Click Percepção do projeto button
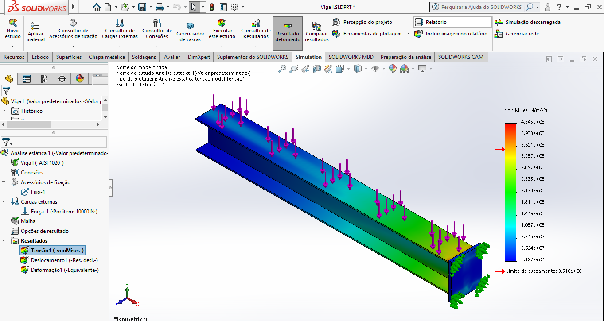604x321 pixels. click(x=367, y=22)
